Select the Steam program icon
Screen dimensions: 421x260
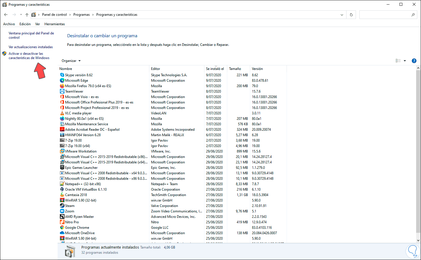pos(62,206)
